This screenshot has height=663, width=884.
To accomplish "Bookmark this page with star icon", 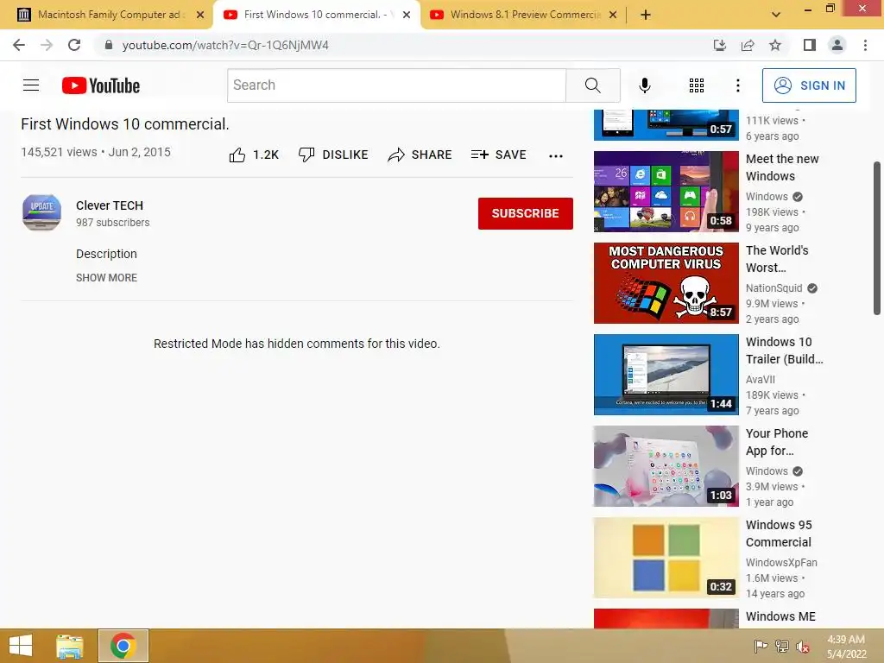I will point(775,45).
